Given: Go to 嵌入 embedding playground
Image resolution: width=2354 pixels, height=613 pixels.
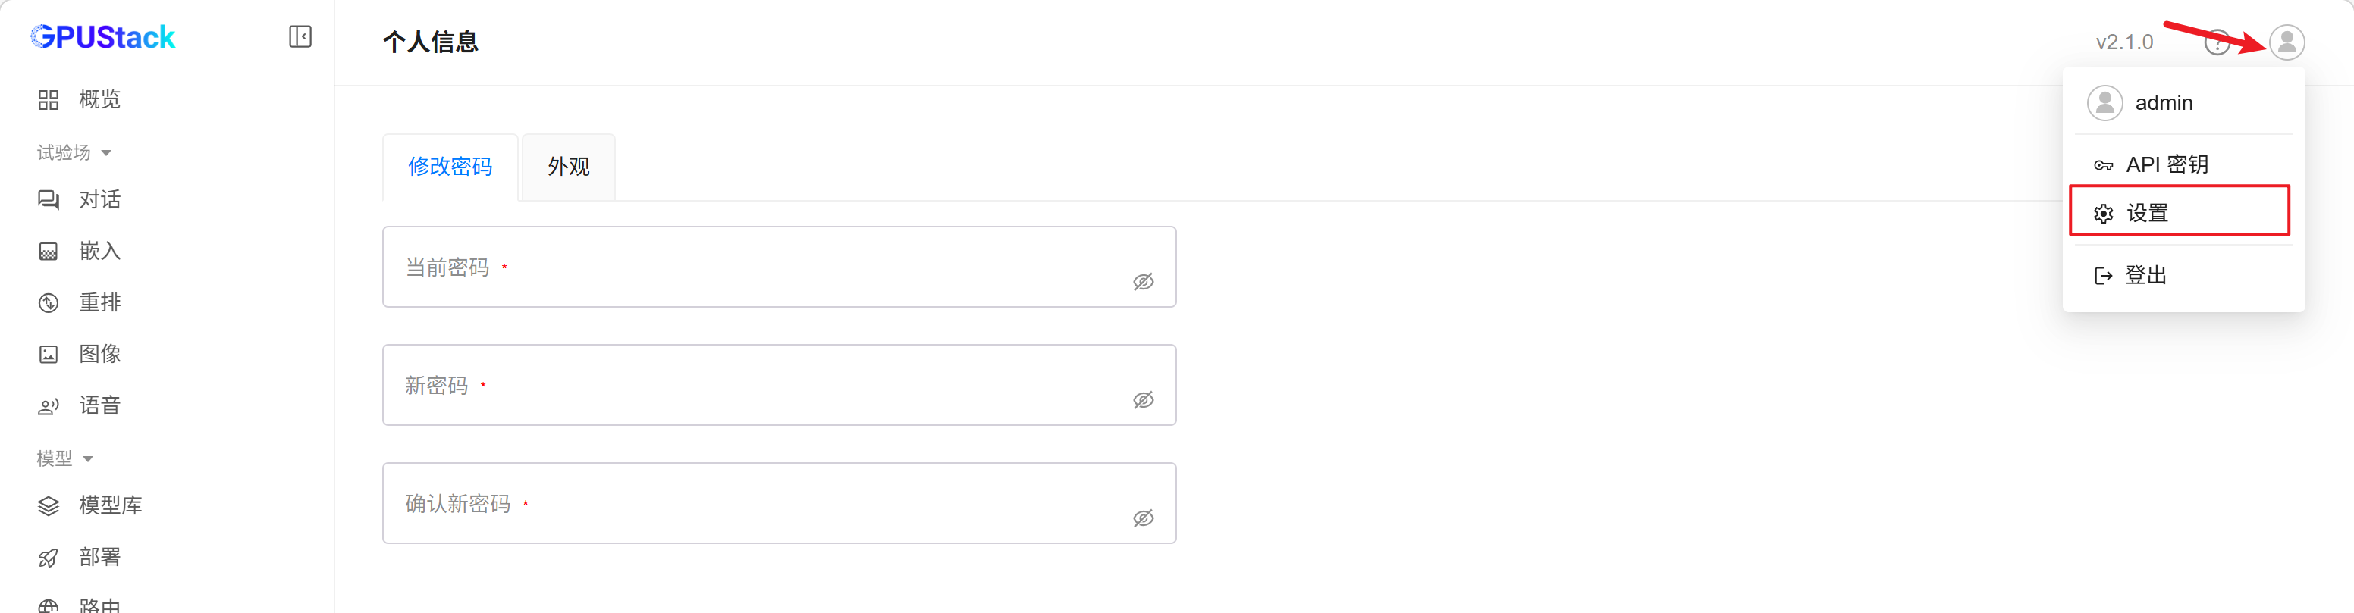Looking at the screenshot, I should click(x=99, y=252).
